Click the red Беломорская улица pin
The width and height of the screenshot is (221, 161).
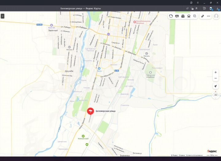click(91, 111)
